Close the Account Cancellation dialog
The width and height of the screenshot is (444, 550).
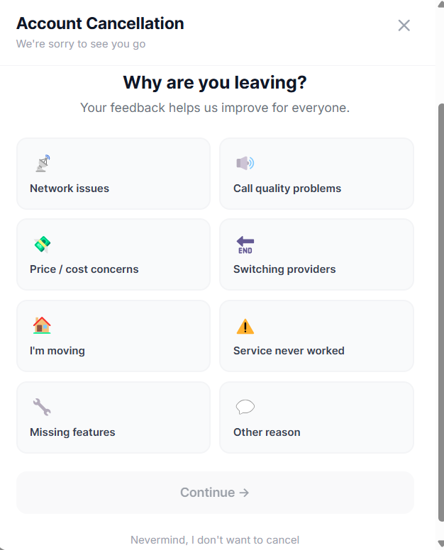point(404,26)
